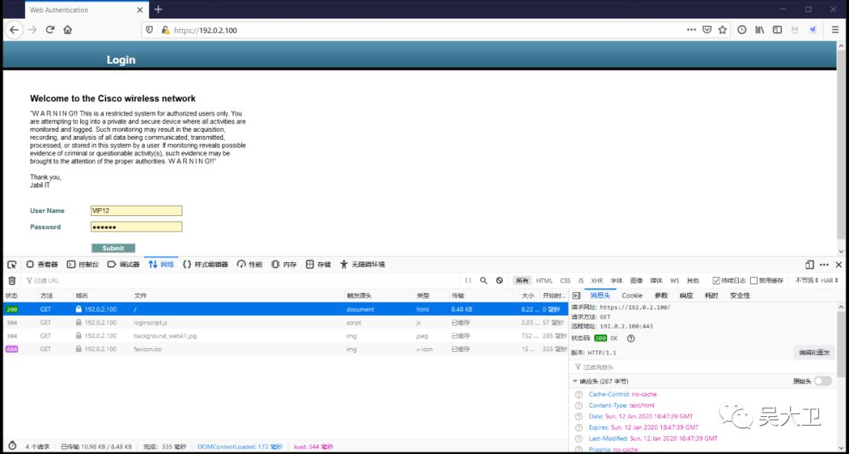Turn on the 原始头 raw headers switch
Screen dimensions: 849x454
(822, 381)
